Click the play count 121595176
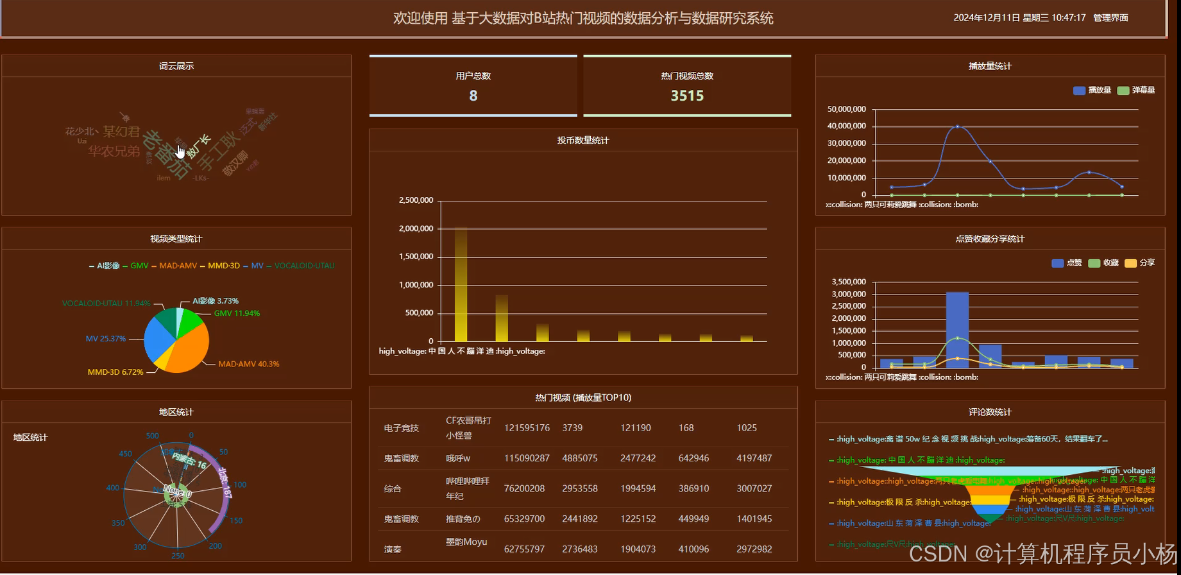The image size is (1181, 575). (x=527, y=428)
